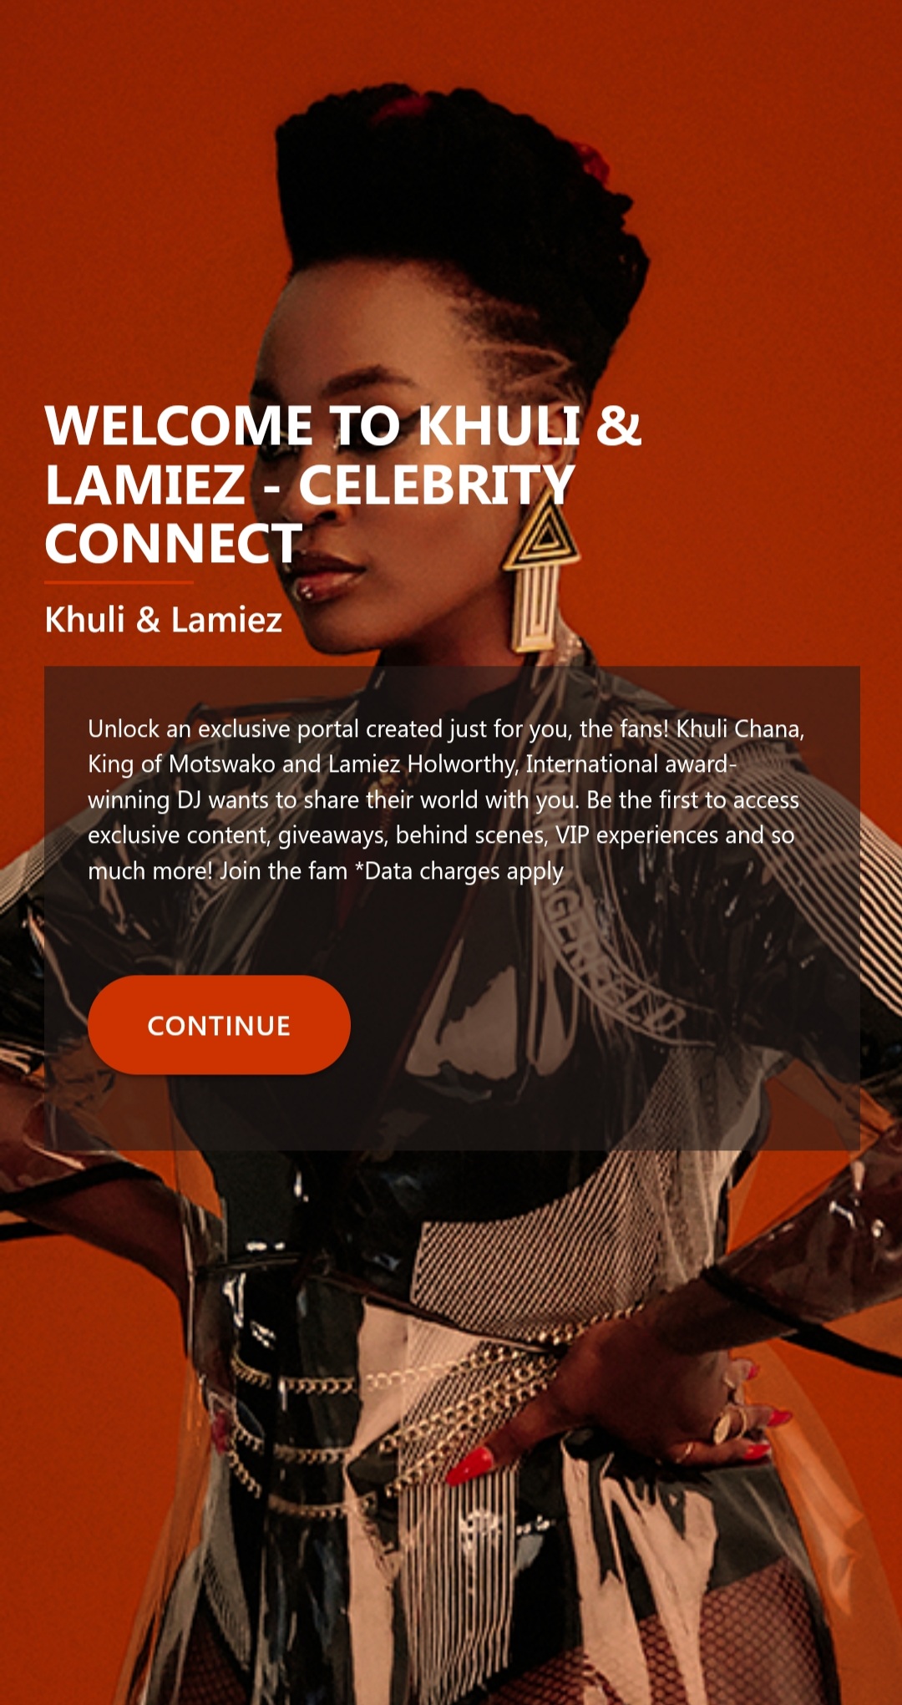
Task: Click the orange underline below the heading
Action: tap(119, 581)
